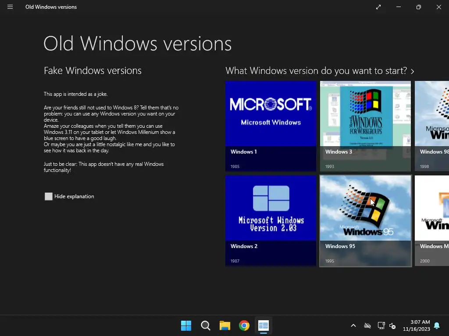Check the Hide explanation checkbox

tap(49, 196)
